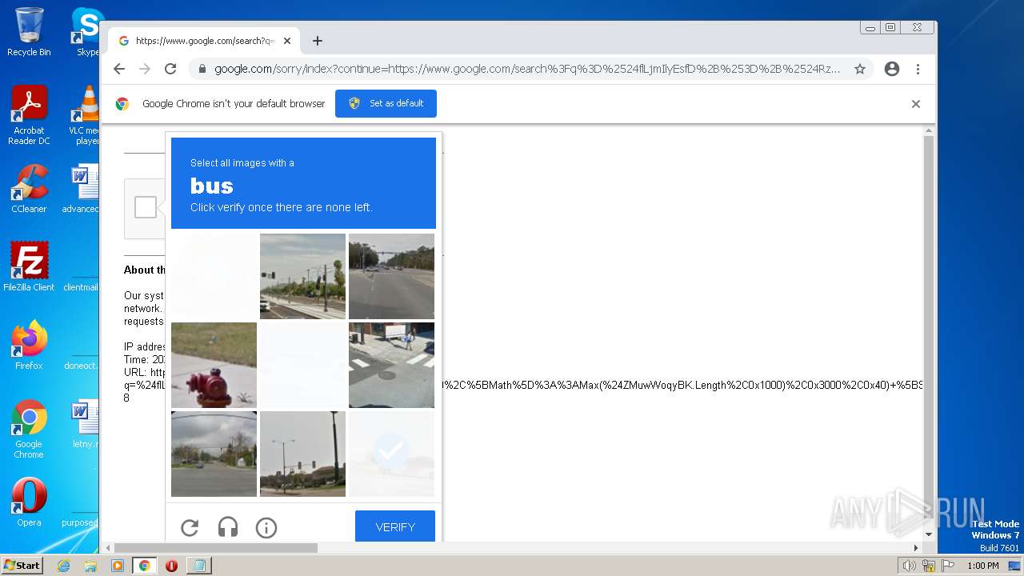
Task: Click the Set as default button
Action: (386, 103)
